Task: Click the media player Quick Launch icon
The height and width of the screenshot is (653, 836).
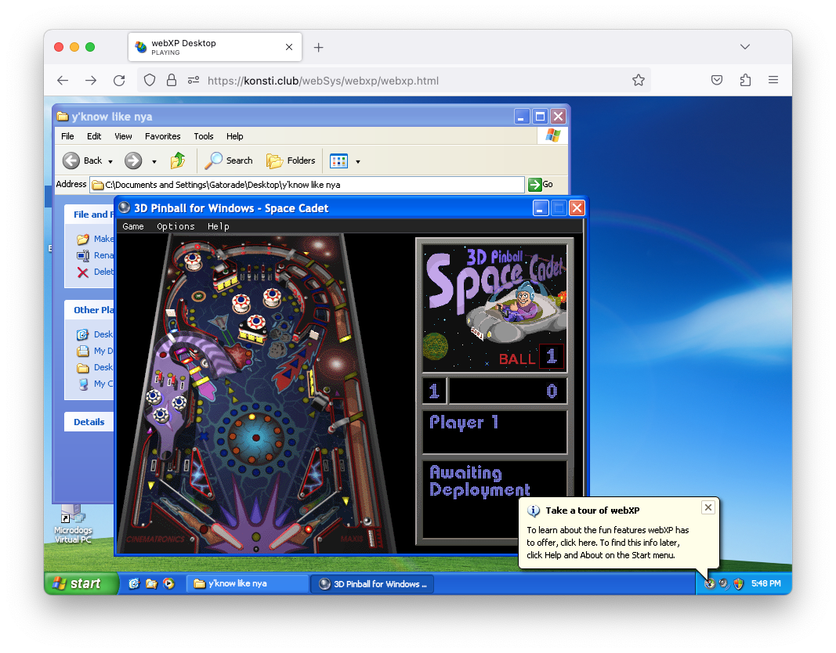Action: (168, 583)
